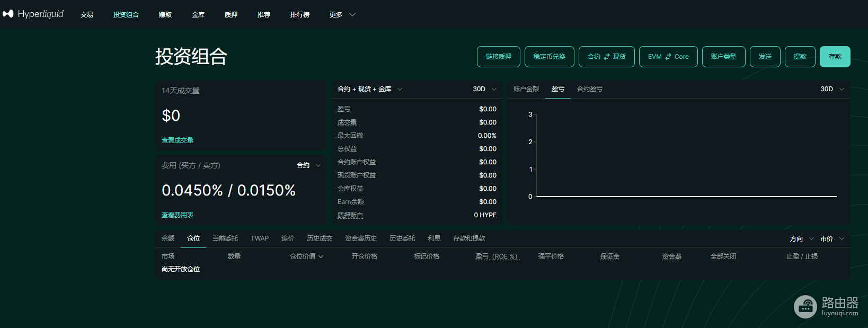Go to the 赚取 page
Image resolution: width=868 pixels, height=328 pixels.
pos(165,15)
